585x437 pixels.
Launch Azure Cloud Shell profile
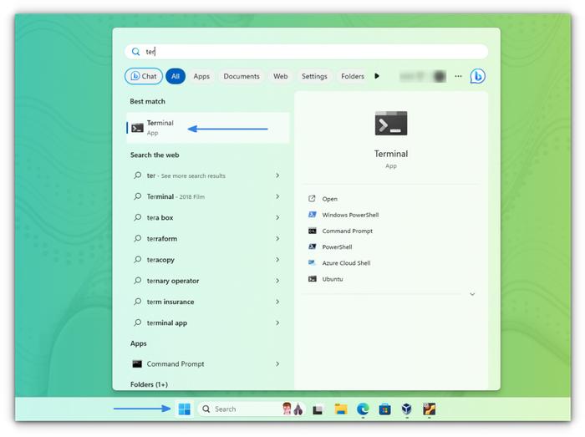pyautogui.click(x=346, y=263)
